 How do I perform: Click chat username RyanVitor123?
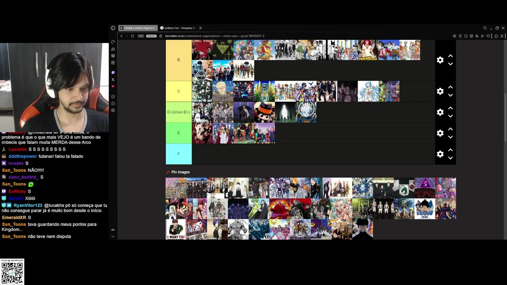[28, 206]
